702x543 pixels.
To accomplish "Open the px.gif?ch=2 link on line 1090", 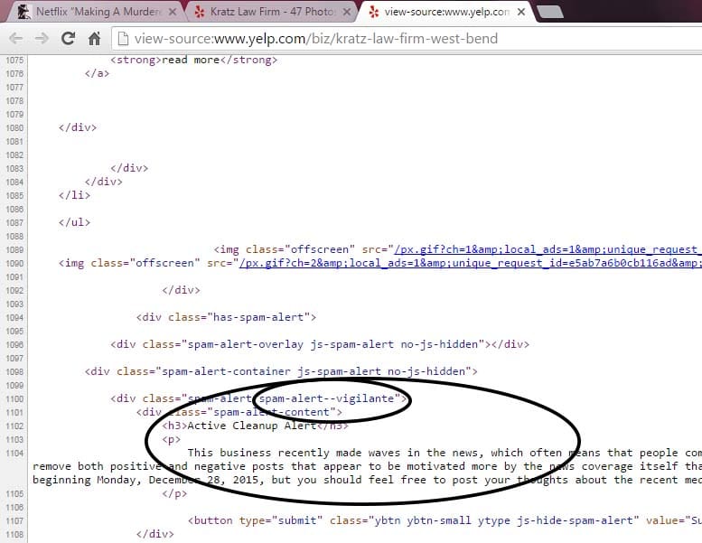I will click(470, 263).
